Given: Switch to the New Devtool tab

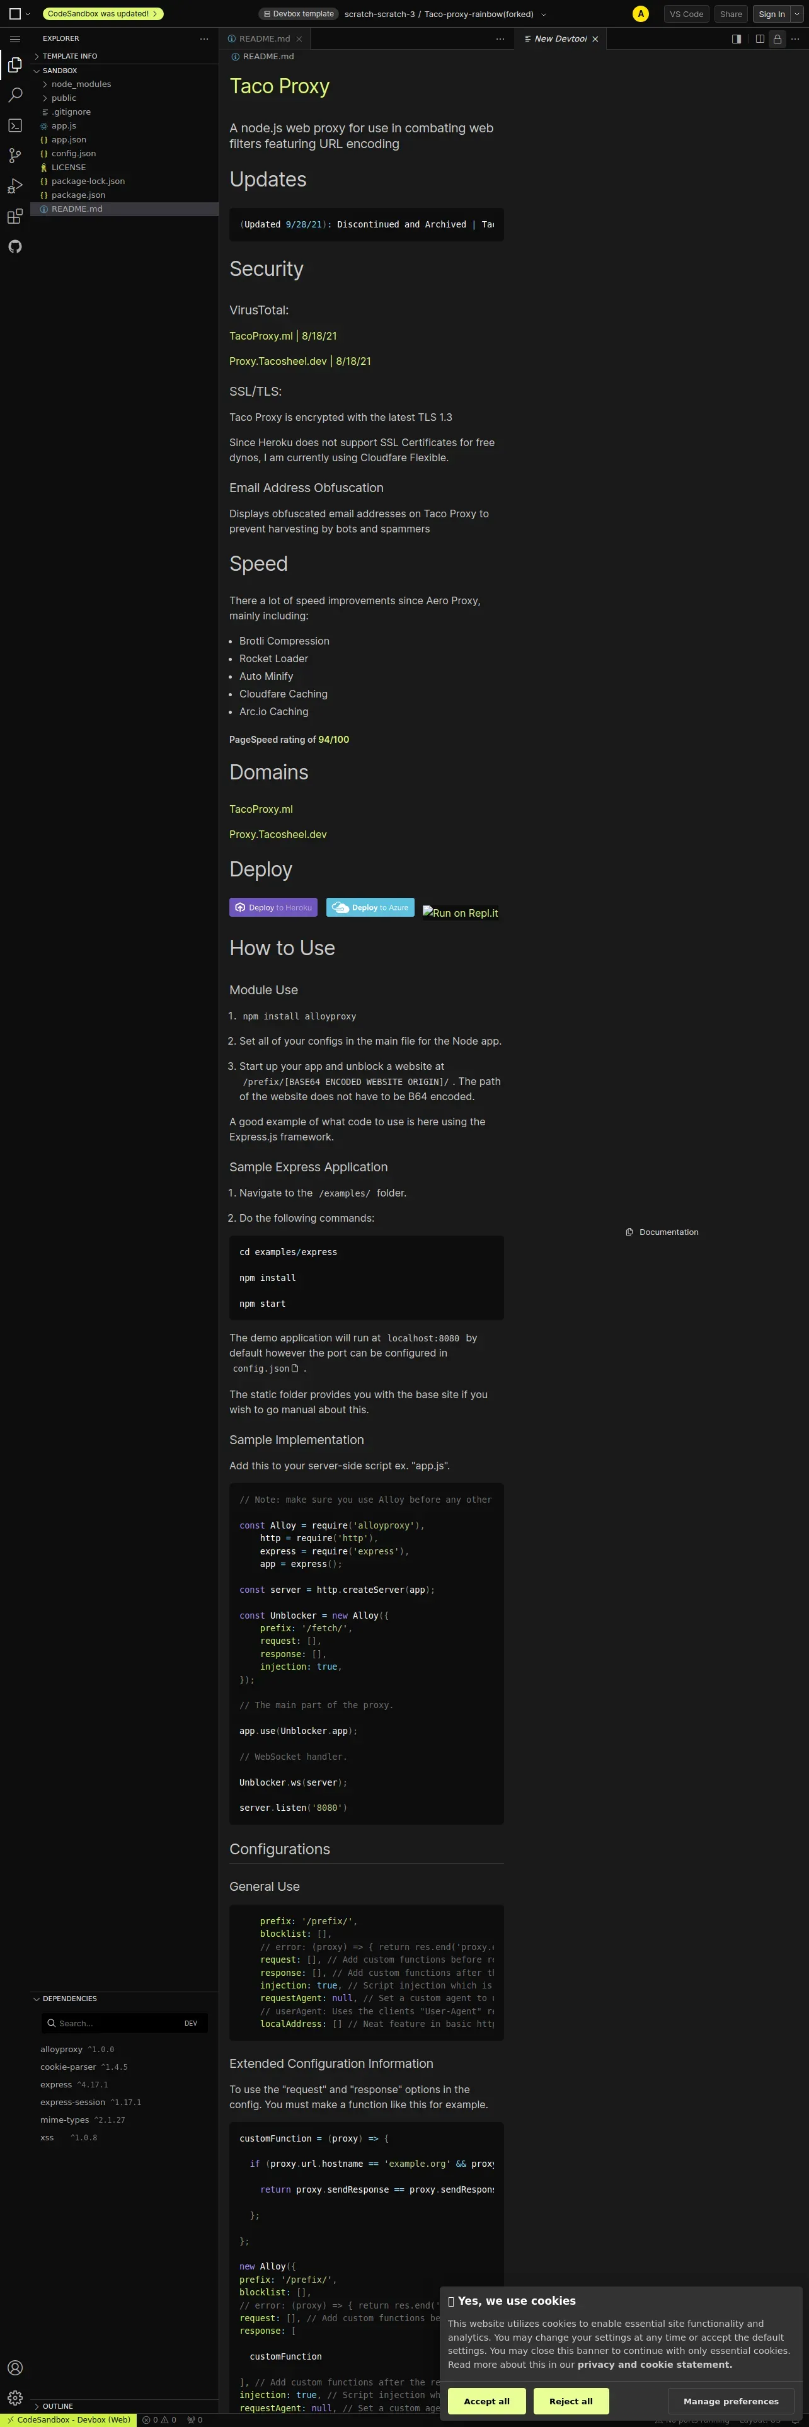Looking at the screenshot, I should tap(561, 38).
